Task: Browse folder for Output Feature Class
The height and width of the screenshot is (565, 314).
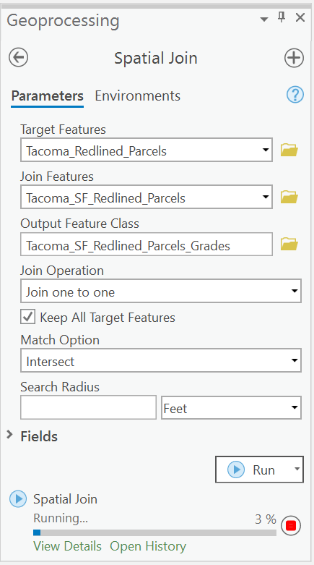Action: click(289, 244)
